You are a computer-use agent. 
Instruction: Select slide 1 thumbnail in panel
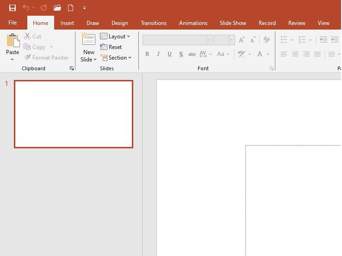[74, 114]
